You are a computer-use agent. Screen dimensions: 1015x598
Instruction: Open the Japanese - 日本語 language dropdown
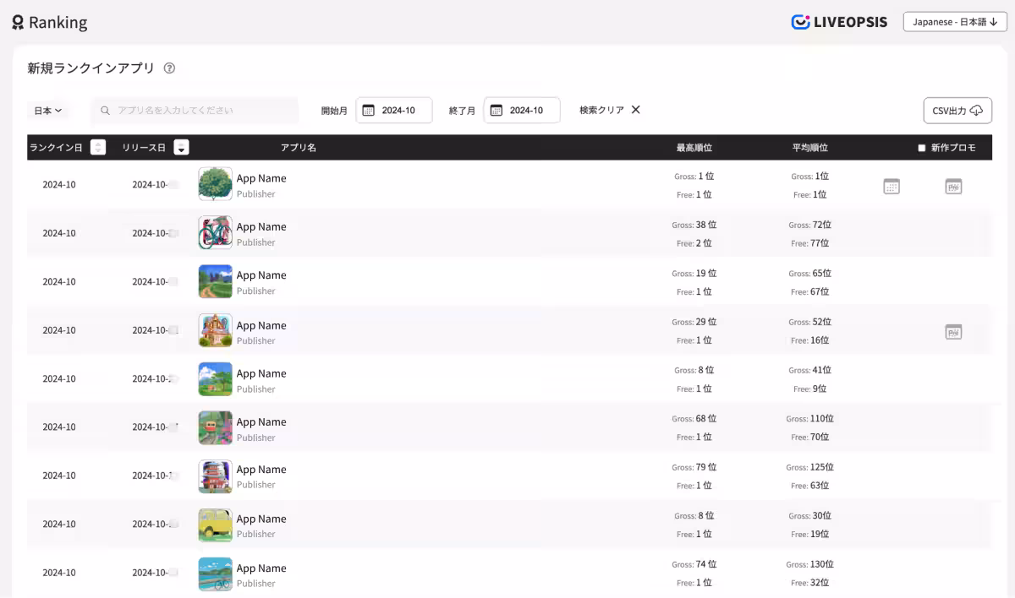coord(954,22)
